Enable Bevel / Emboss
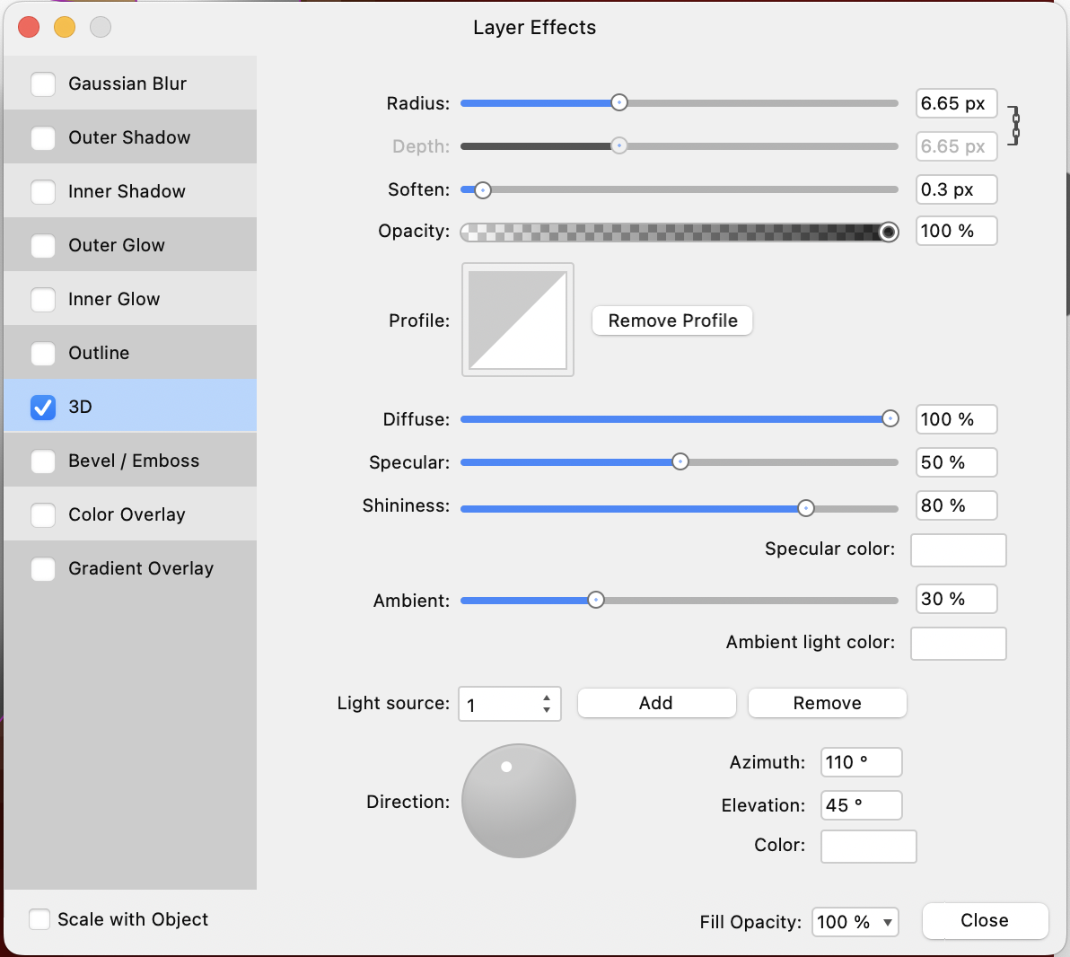 [x=42, y=460]
